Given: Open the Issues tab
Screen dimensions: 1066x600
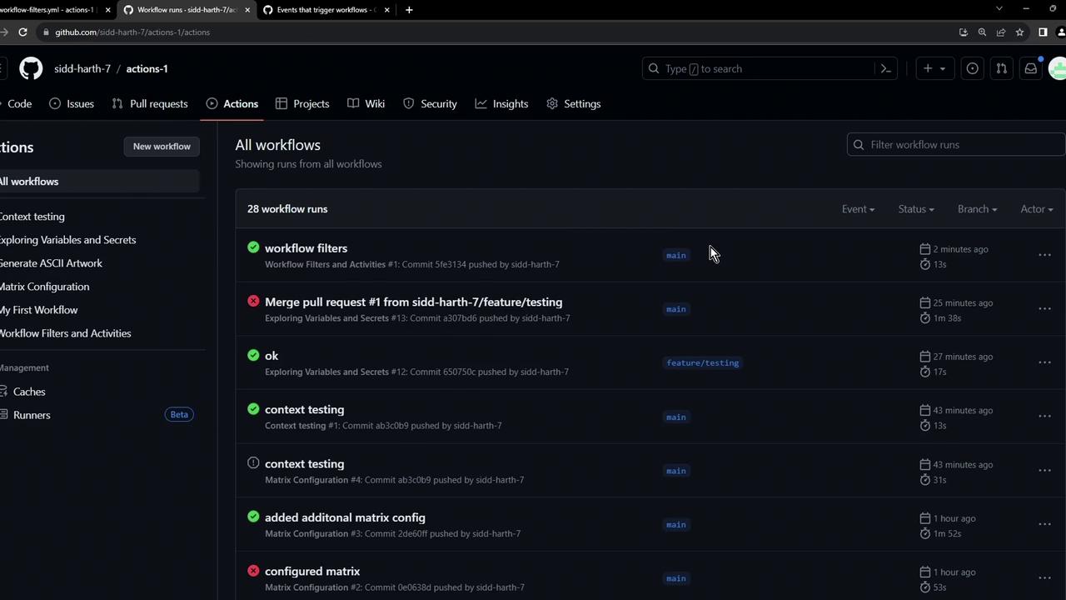Looking at the screenshot, I should click(x=71, y=103).
